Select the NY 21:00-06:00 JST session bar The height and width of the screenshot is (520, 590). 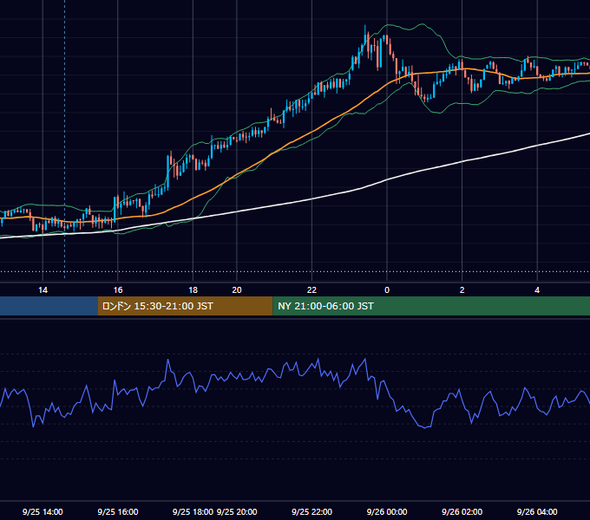(x=431, y=306)
